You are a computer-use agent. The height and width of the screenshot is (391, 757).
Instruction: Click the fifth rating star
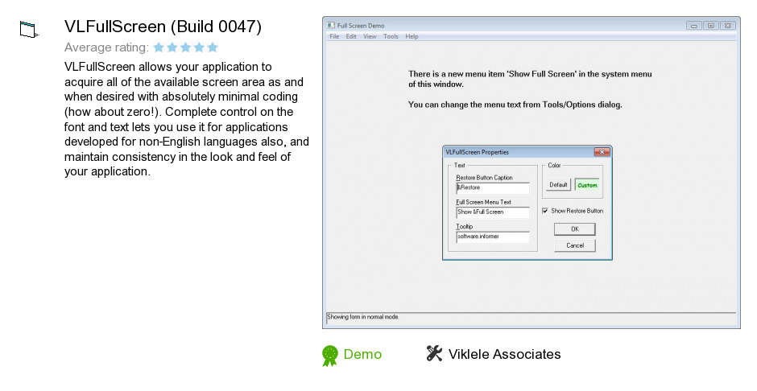(213, 47)
